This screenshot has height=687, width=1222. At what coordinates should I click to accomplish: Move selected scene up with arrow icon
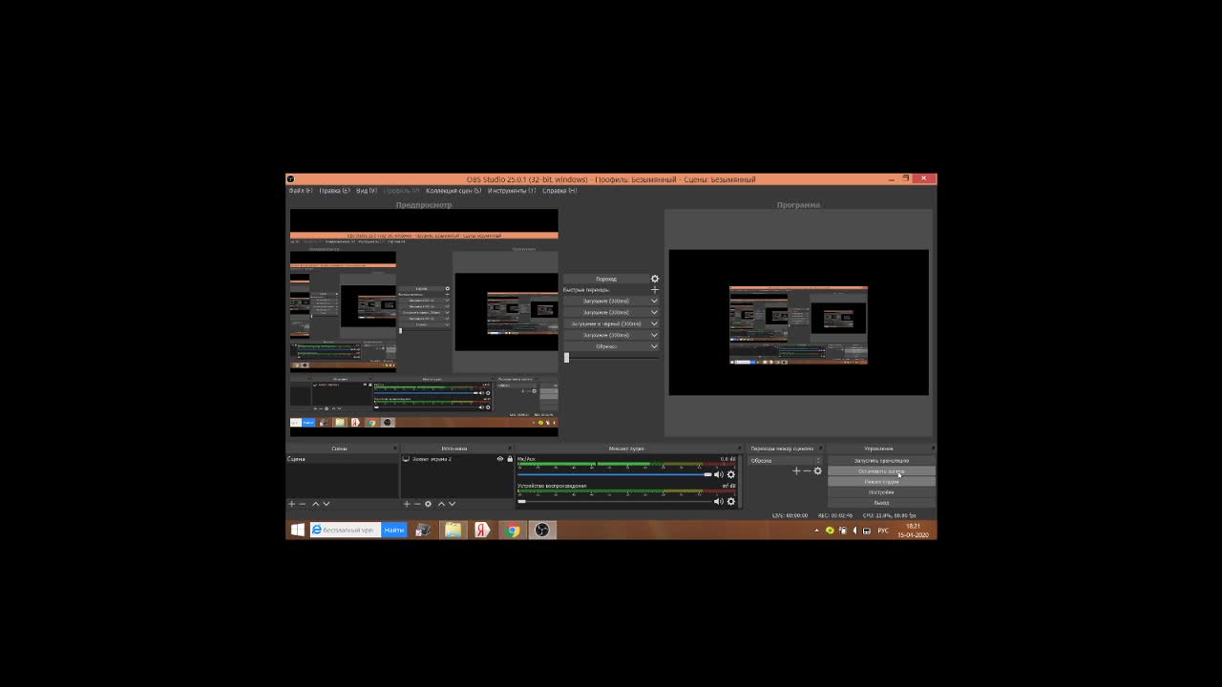pyautogui.click(x=315, y=504)
